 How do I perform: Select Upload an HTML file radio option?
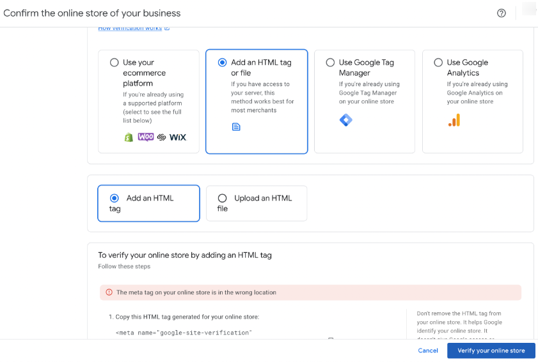coord(223,198)
